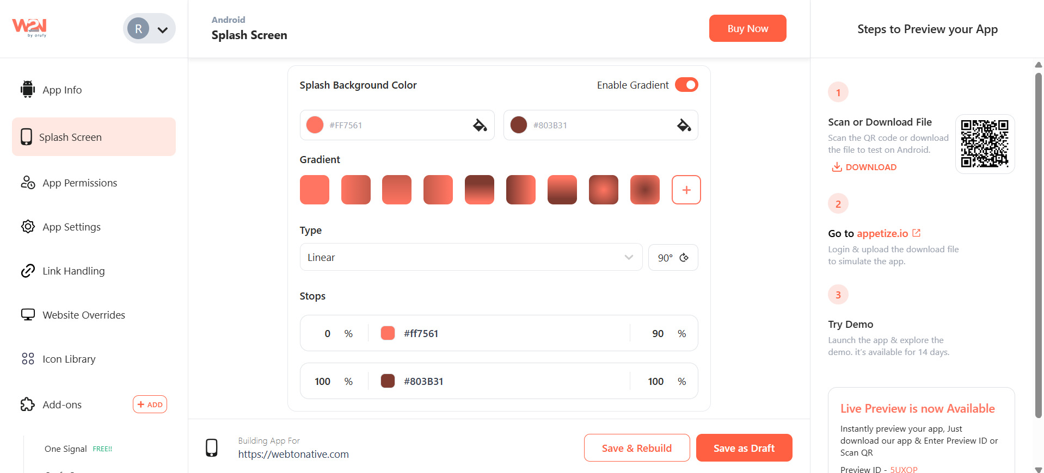The height and width of the screenshot is (473, 1044).
Task: Click the download arrow icon
Action: click(x=837, y=167)
